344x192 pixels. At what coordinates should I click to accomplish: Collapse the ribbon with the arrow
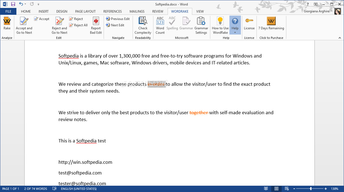pos(340,38)
